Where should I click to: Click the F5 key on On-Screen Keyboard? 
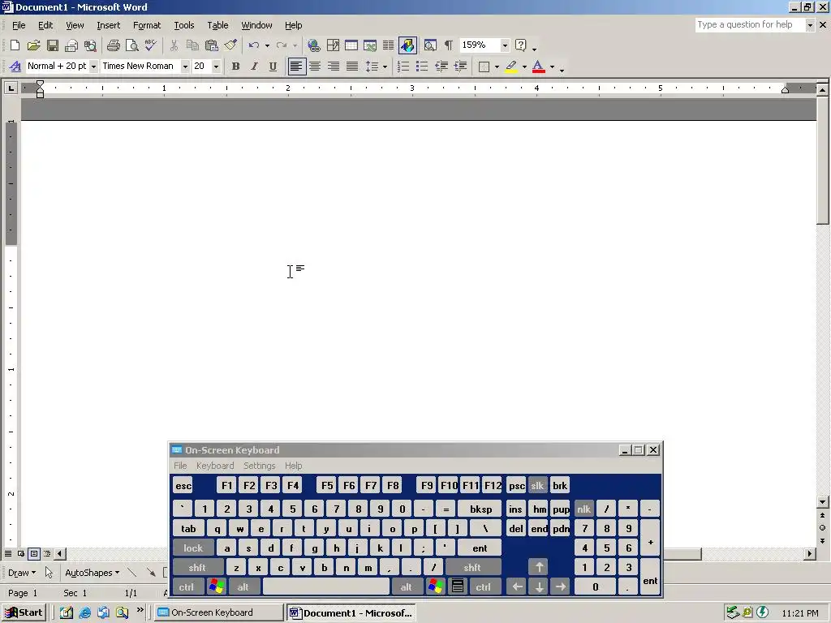pos(327,486)
